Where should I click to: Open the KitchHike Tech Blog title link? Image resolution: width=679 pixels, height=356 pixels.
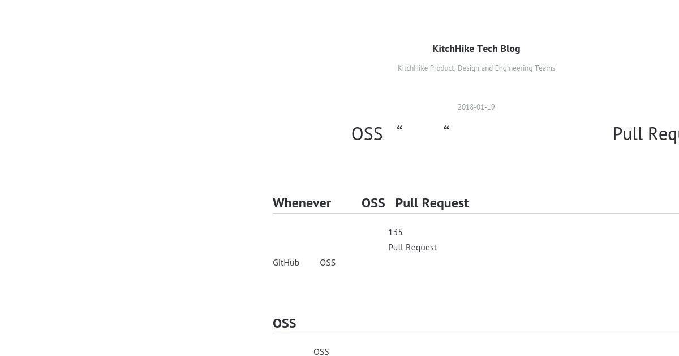click(x=476, y=49)
